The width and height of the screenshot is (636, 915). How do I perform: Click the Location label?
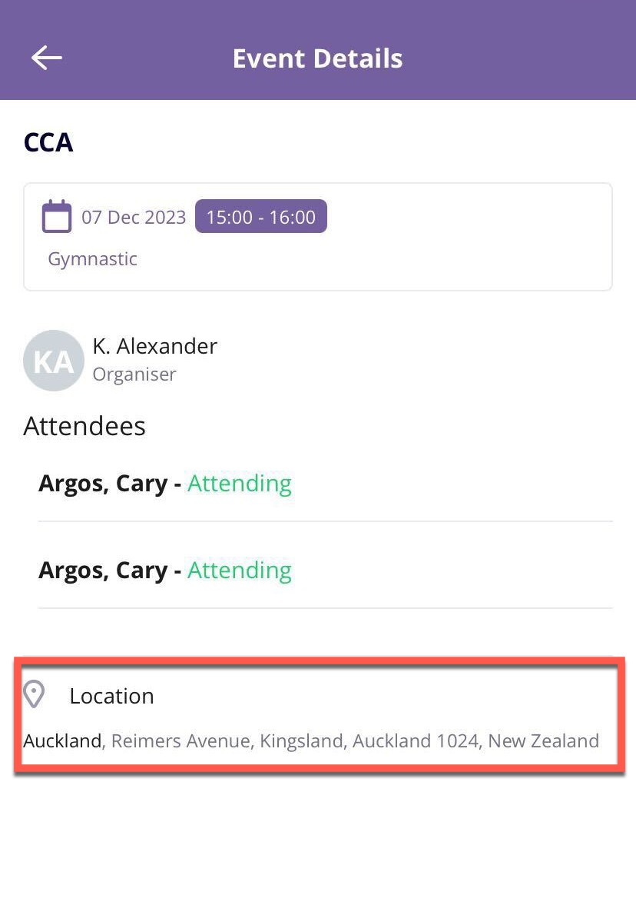tap(111, 696)
